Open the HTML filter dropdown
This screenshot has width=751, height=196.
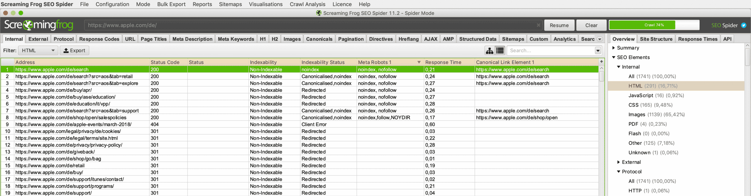point(38,51)
